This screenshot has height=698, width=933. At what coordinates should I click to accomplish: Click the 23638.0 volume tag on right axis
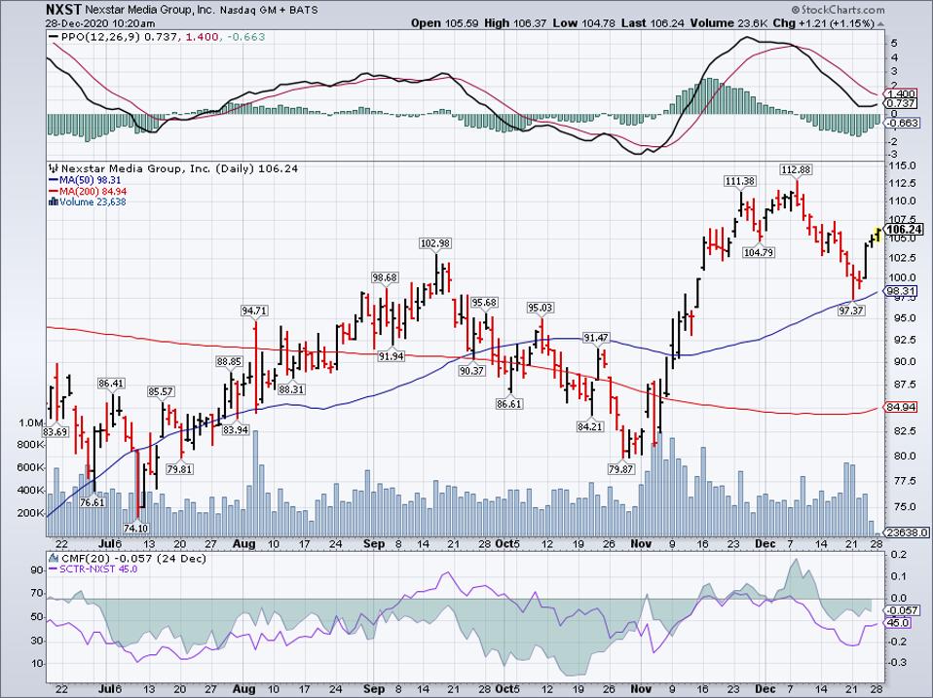pyautogui.click(x=905, y=533)
